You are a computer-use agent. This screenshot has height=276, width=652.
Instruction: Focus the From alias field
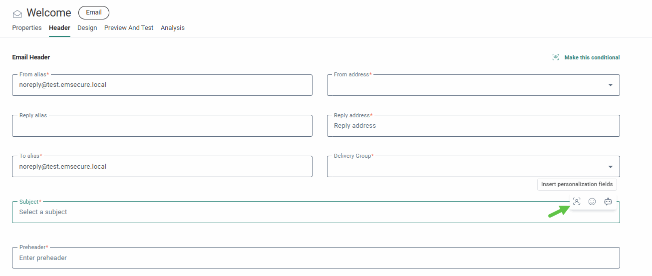coord(162,85)
